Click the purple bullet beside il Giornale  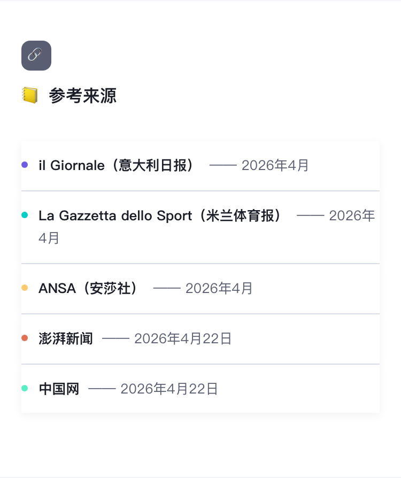click(x=25, y=165)
